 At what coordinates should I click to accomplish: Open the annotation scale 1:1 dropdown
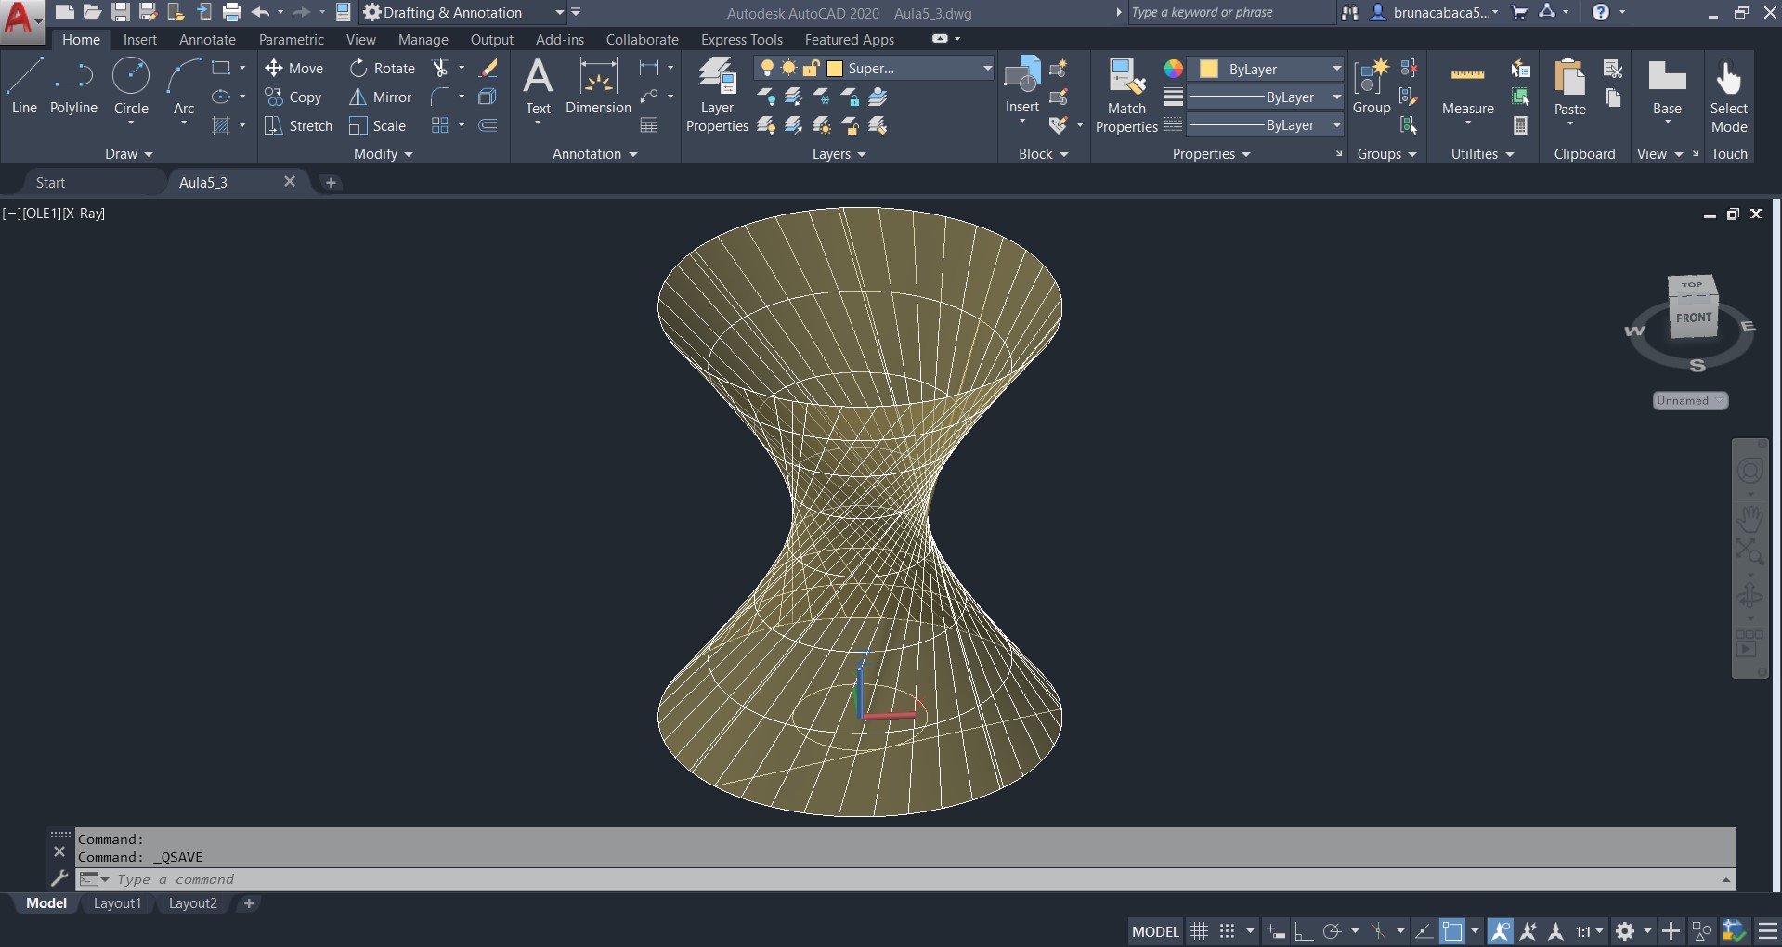click(1590, 931)
